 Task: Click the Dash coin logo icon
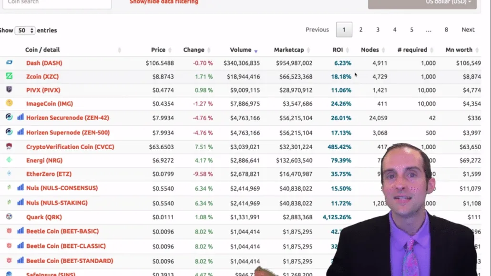tap(9, 62)
